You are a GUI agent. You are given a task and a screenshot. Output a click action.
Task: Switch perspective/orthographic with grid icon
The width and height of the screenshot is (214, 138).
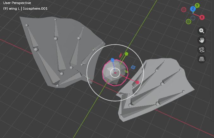202,59
